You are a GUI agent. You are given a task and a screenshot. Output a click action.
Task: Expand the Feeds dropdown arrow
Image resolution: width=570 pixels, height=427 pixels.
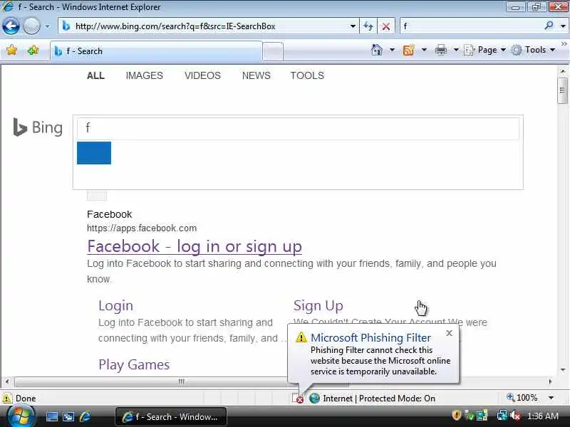[x=424, y=50]
